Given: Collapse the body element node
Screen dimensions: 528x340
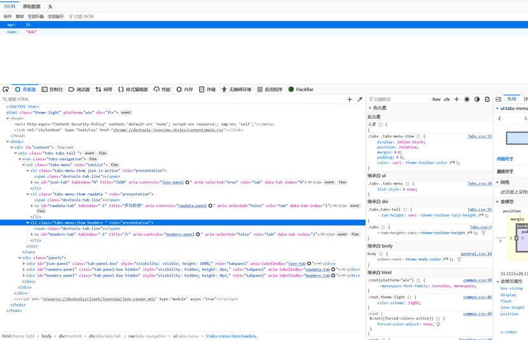Looking at the screenshot, I should (8, 142).
